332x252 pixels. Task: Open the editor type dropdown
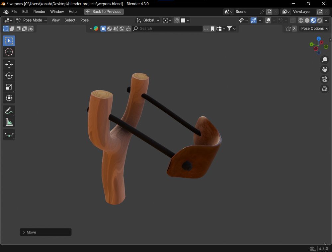coord(8,20)
